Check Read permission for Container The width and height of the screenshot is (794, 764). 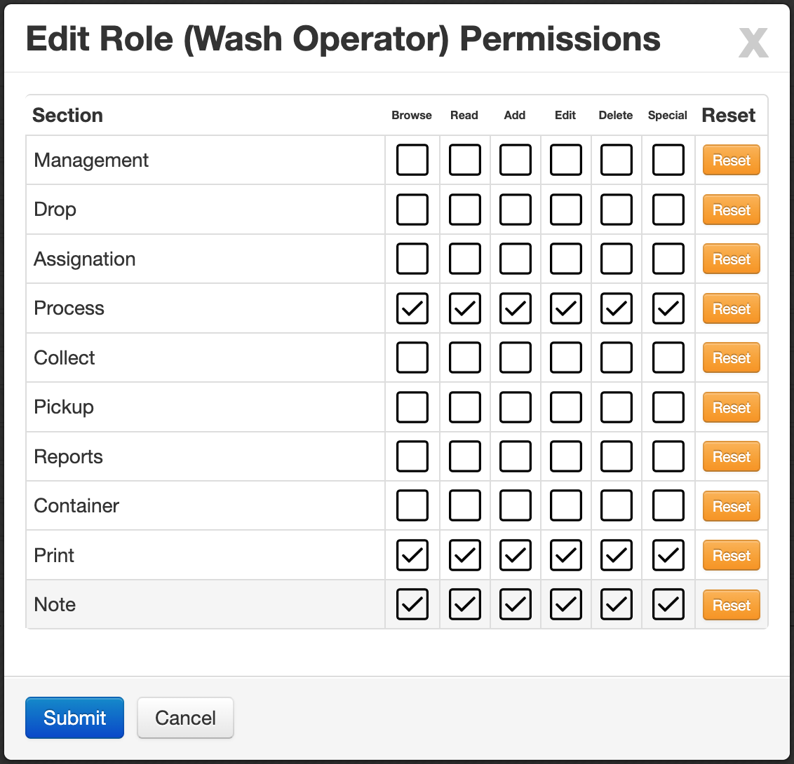(465, 505)
